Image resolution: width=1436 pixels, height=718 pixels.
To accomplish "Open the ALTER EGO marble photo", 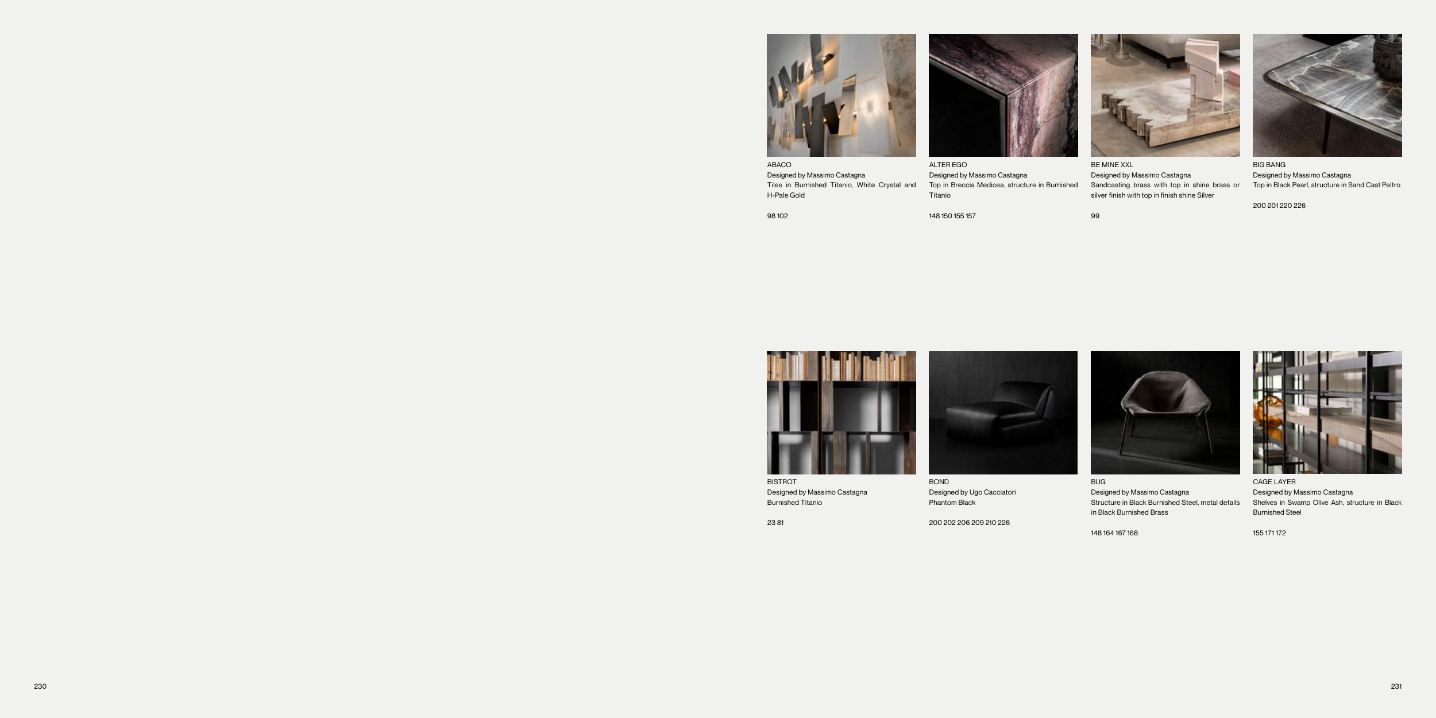I will (x=1003, y=95).
